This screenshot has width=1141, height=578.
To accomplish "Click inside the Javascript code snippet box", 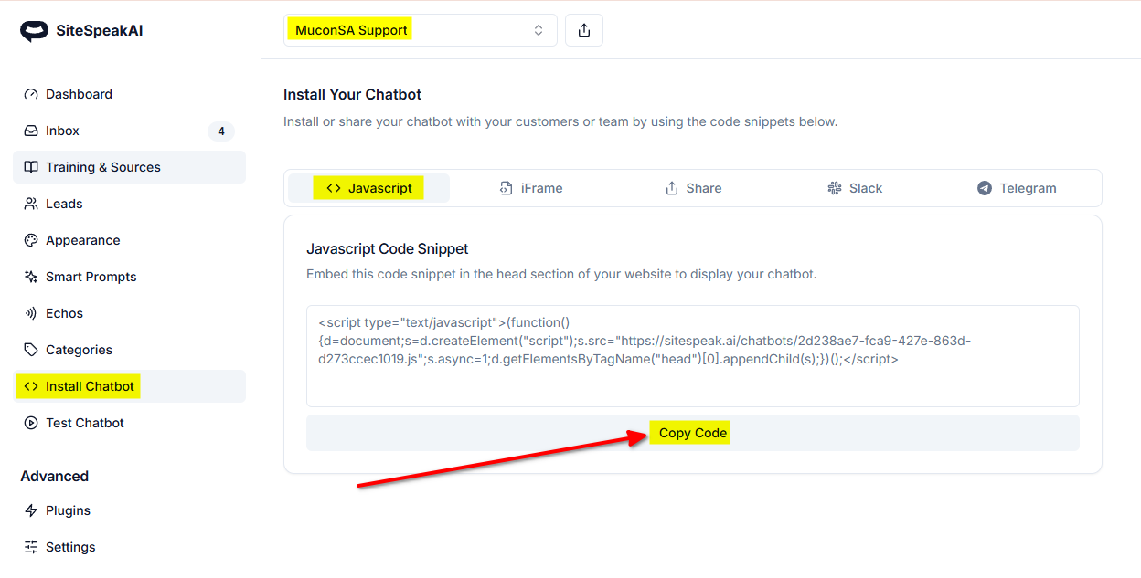I will click(692, 355).
